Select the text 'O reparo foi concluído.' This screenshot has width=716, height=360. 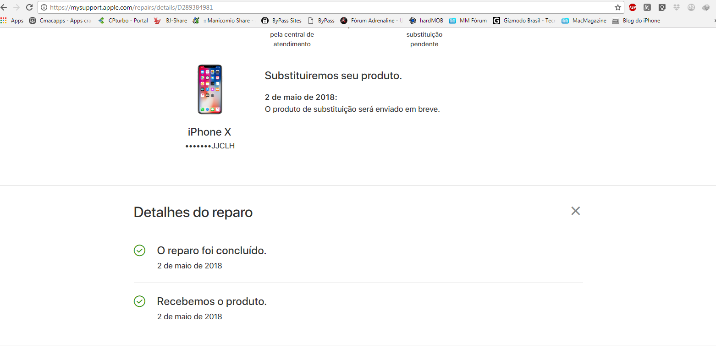click(212, 251)
